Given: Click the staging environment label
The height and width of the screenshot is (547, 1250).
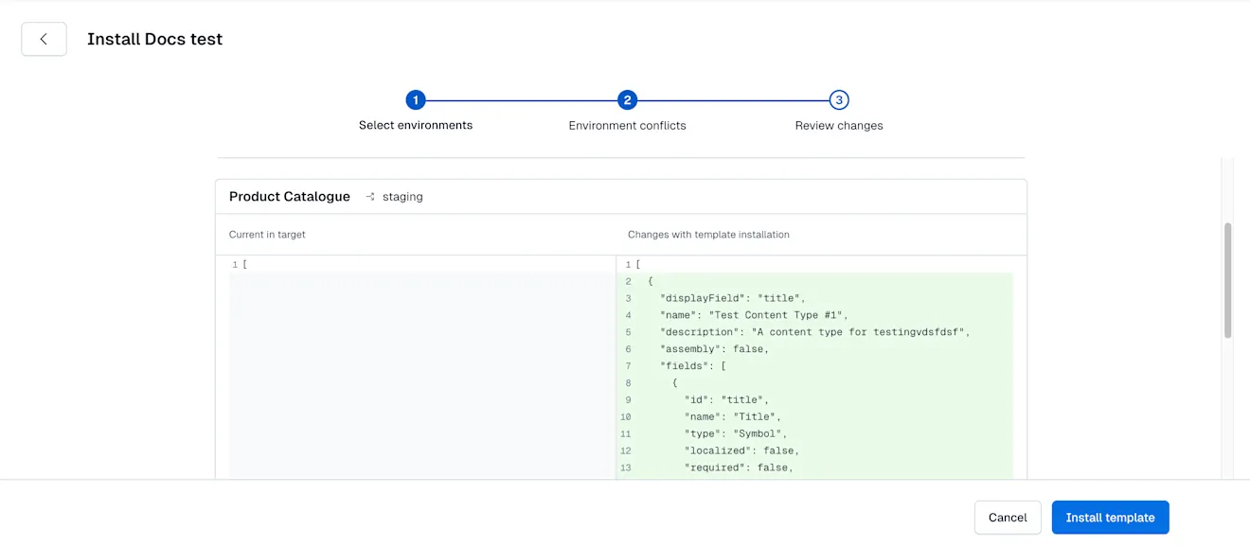Looking at the screenshot, I should click(402, 196).
